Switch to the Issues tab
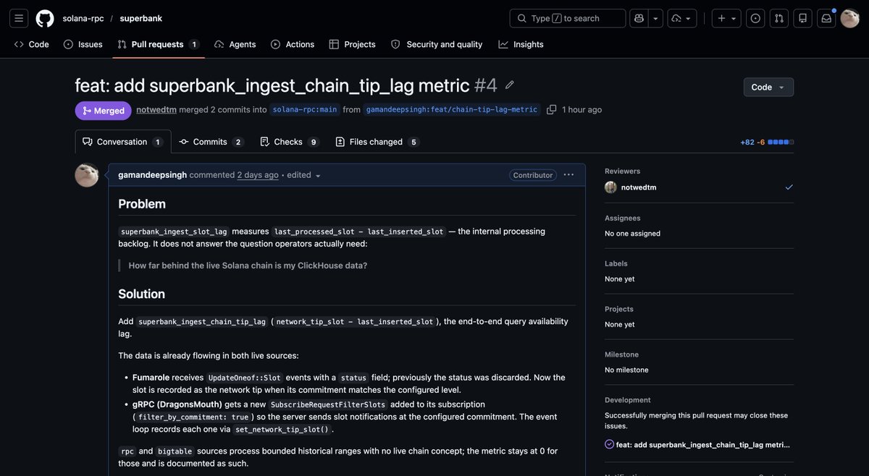 (x=83, y=44)
